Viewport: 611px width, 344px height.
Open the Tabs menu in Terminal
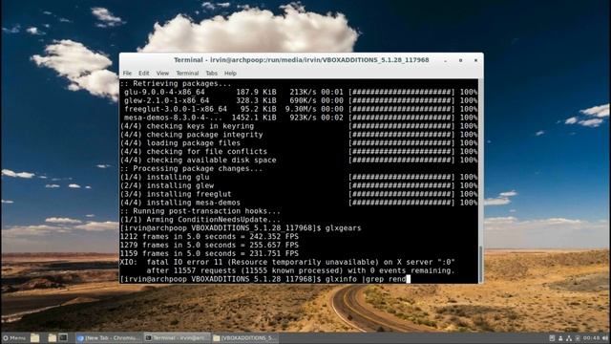pyautogui.click(x=211, y=73)
